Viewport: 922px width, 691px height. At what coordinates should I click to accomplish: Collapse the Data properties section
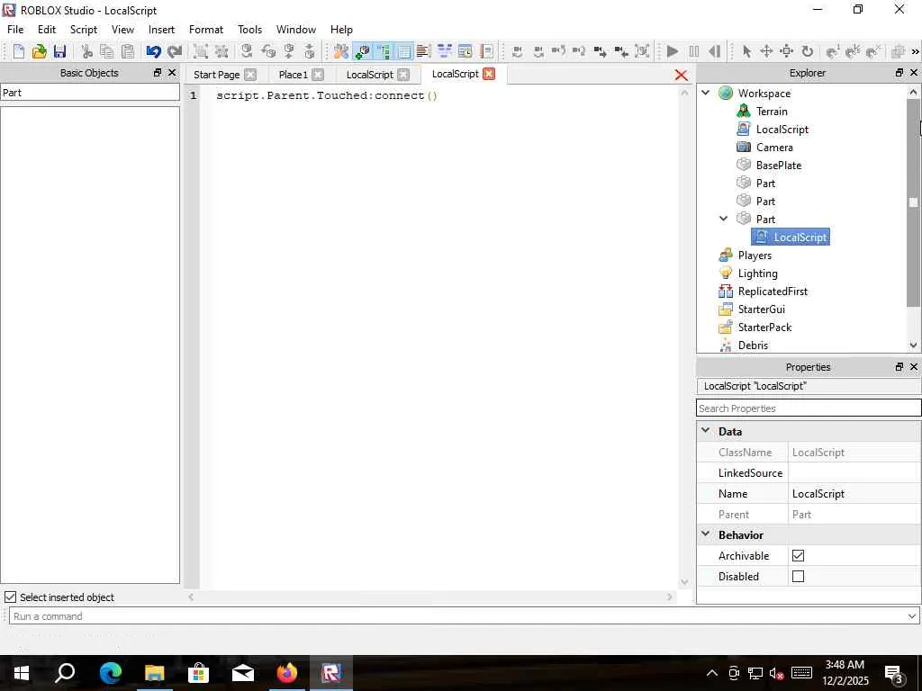706,431
